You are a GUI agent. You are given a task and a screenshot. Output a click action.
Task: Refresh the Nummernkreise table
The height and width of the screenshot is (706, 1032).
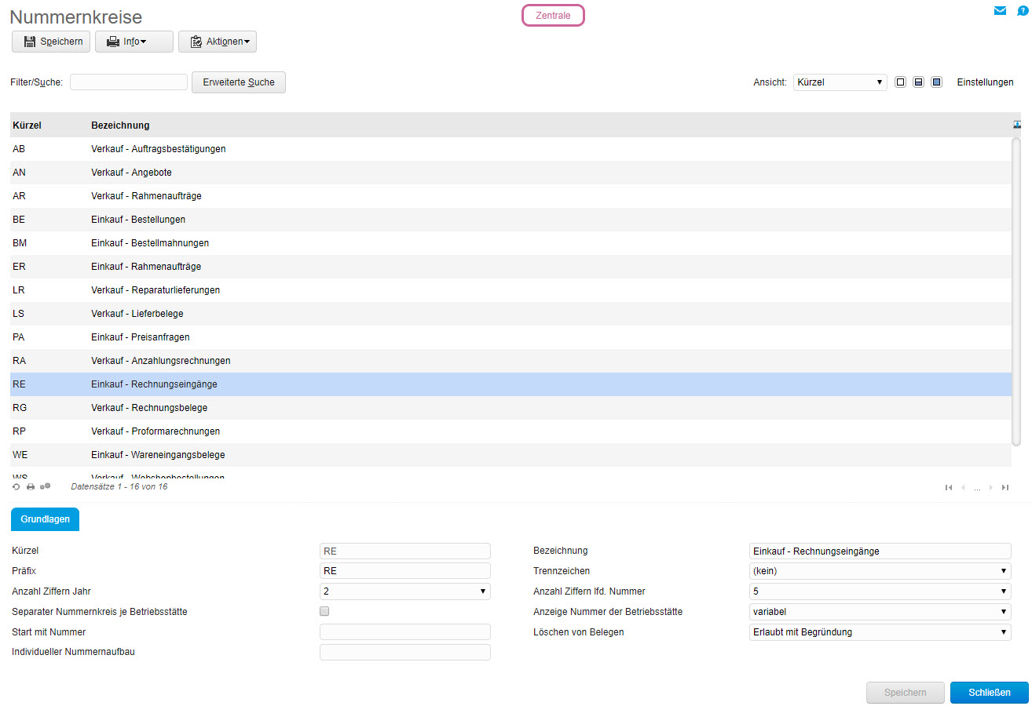point(16,486)
